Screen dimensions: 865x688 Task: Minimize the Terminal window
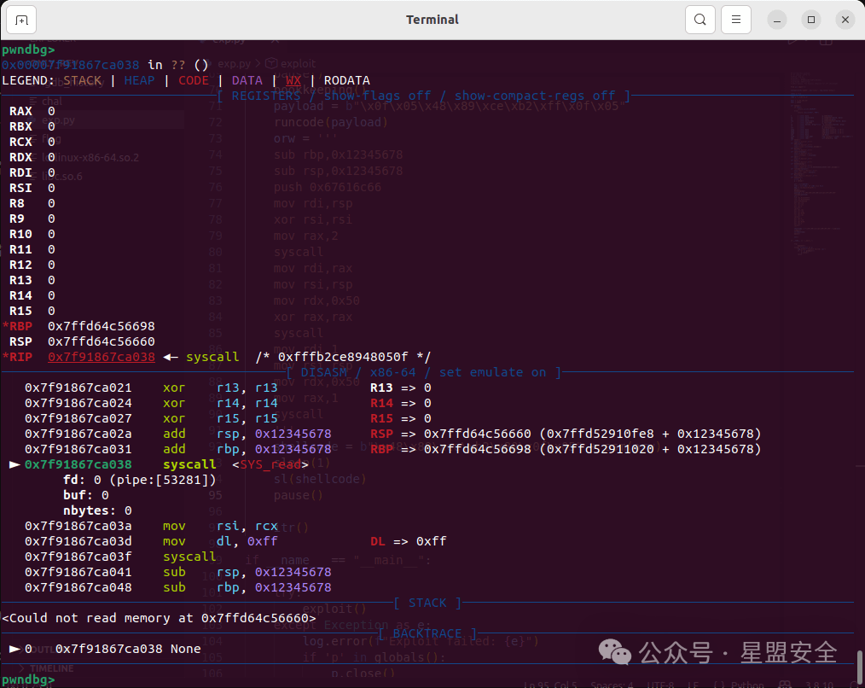coord(777,20)
